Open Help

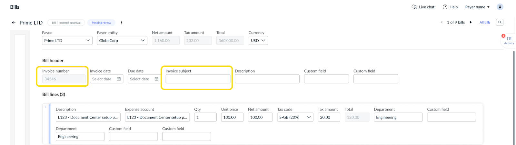pos(450,7)
